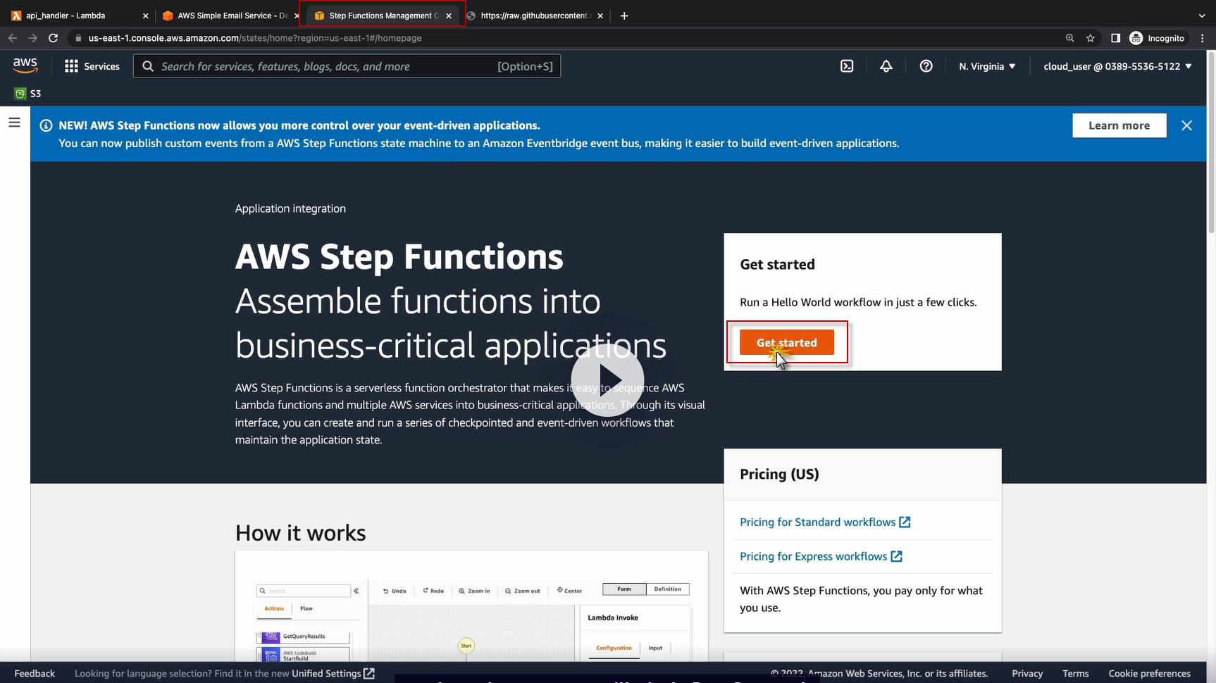Open the N. Virginia region dropdown

tap(987, 66)
